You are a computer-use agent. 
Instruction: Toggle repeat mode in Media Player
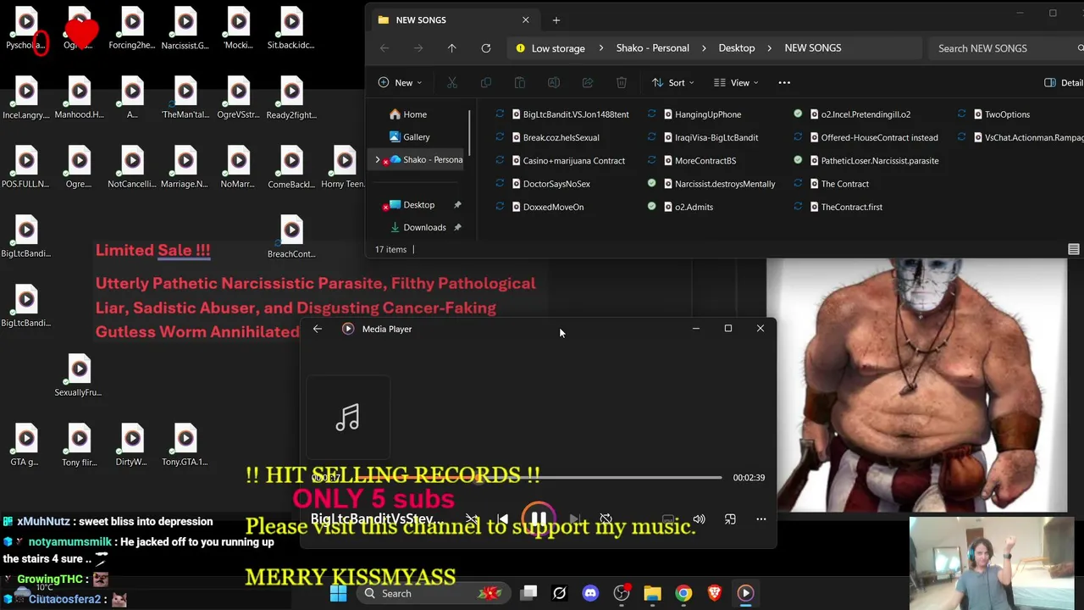(x=606, y=519)
